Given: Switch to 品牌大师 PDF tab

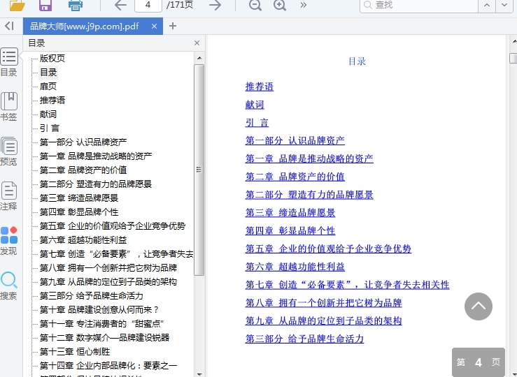Looking at the screenshot, I should point(84,27).
